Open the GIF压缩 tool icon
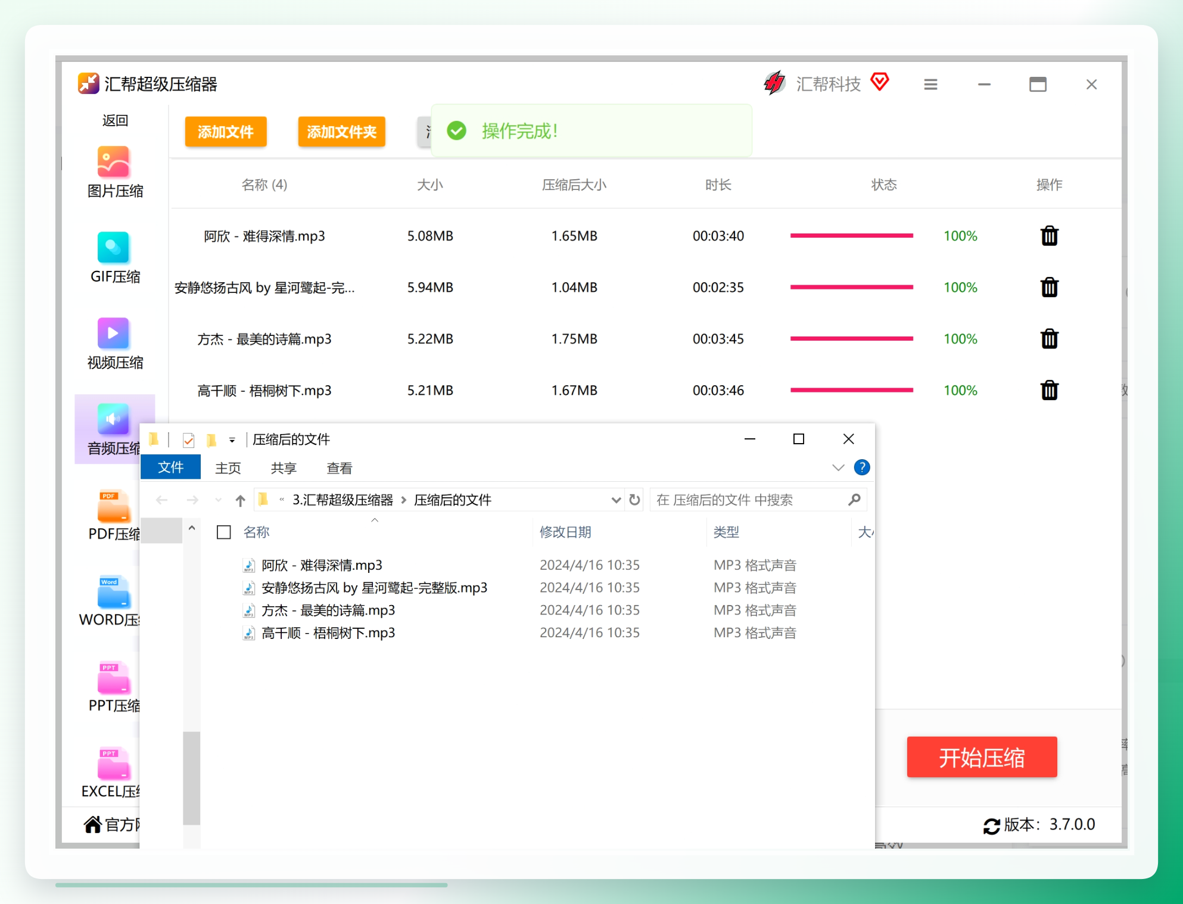The width and height of the screenshot is (1183, 904). coord(113,247)
